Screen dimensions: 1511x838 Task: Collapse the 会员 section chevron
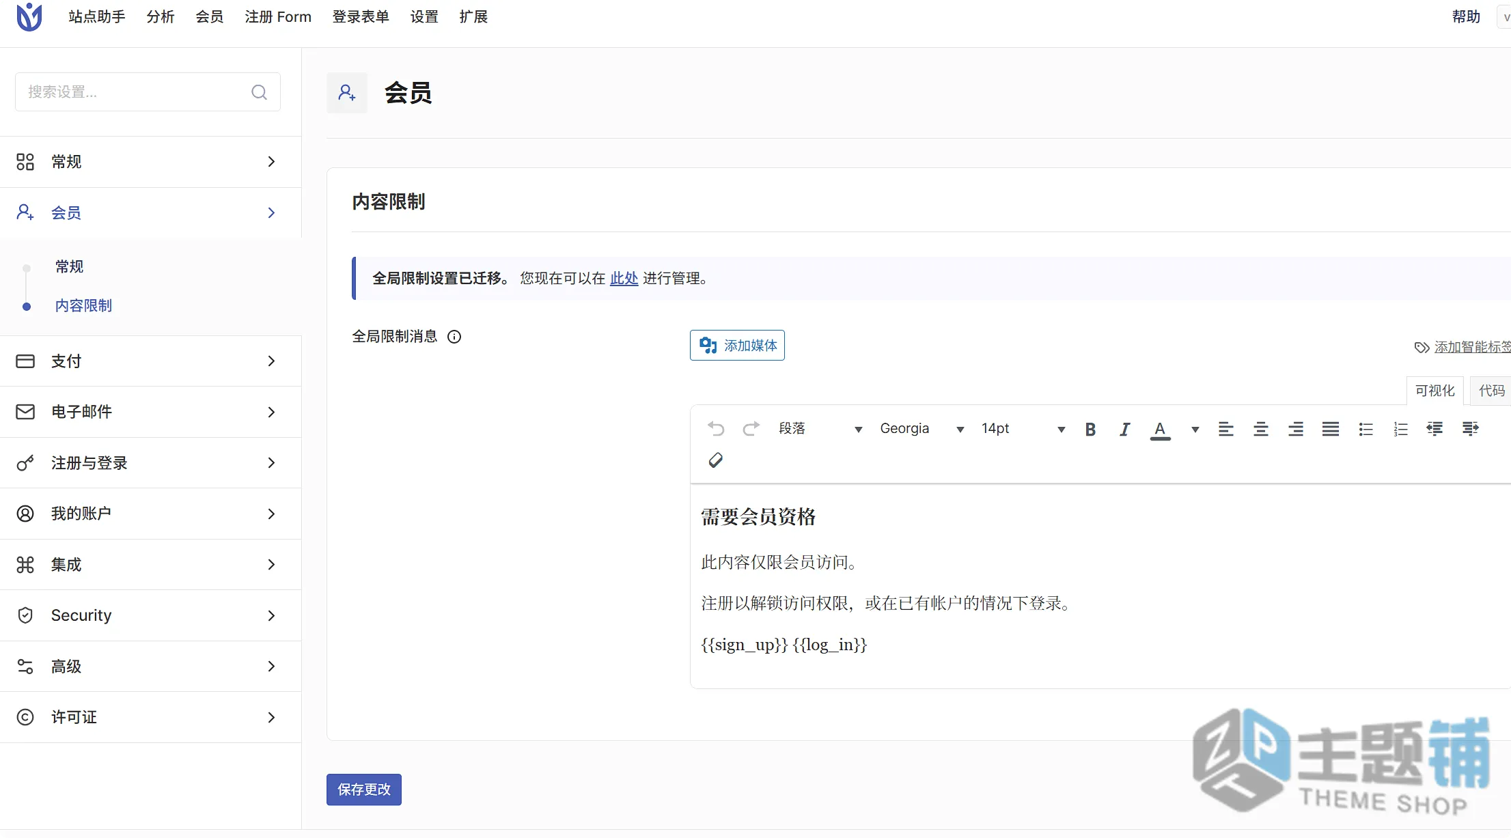click(271, 213)
